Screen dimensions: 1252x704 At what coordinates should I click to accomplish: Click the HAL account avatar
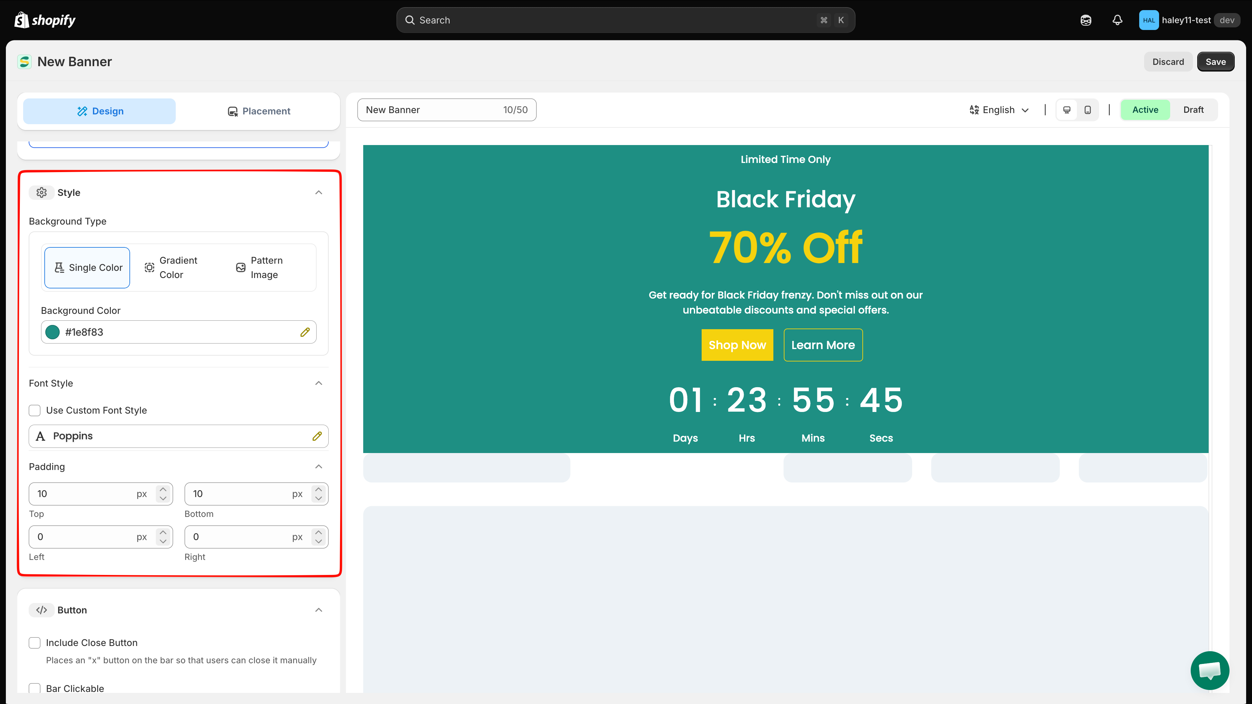1148,20
